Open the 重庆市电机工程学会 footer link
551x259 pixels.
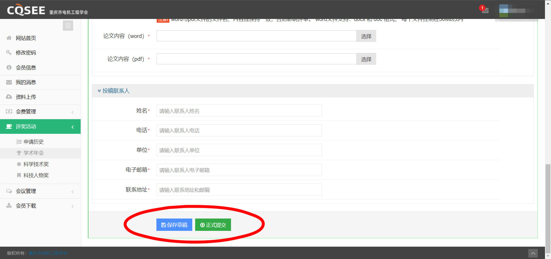(48, 253)
